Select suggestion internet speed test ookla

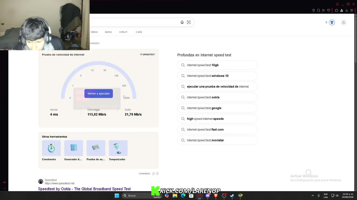pos(217,97)
